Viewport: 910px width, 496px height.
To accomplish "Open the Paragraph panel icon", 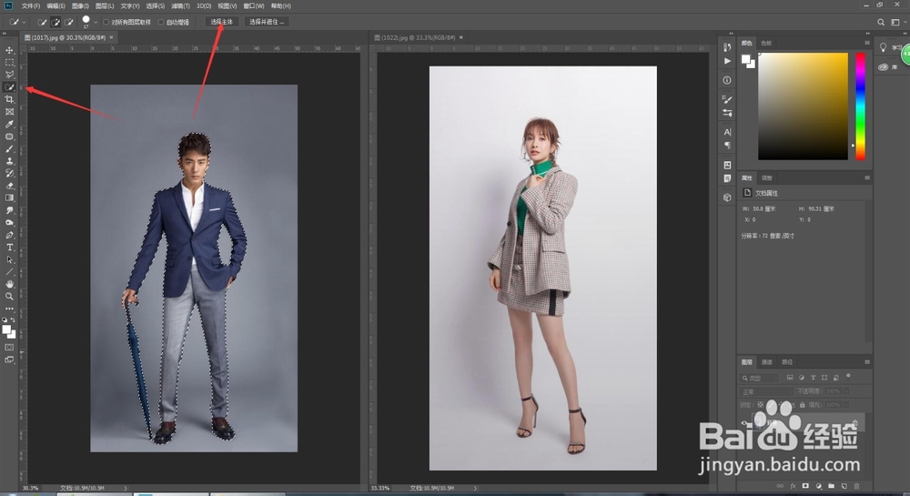I will click(x=727, y=145).
